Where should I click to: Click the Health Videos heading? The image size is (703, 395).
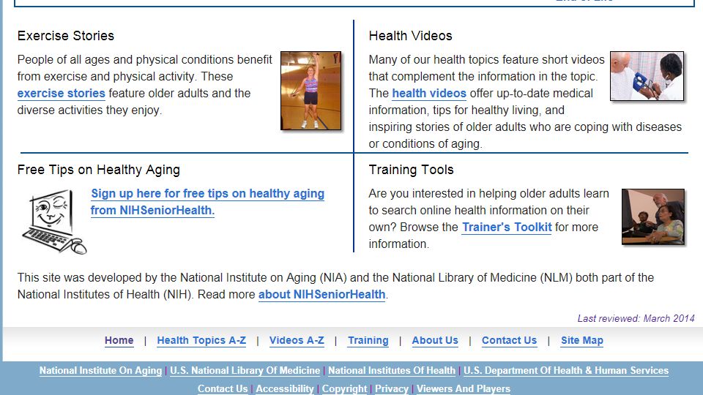[x=410, y=36]
